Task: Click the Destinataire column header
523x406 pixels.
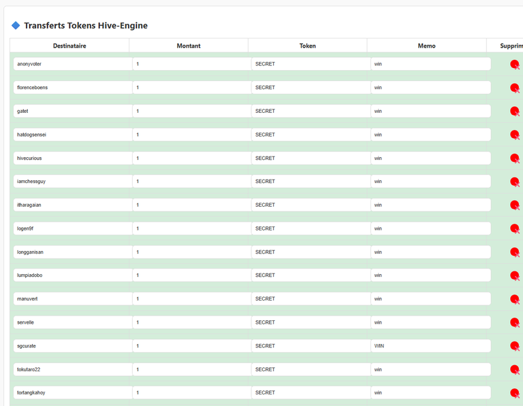Action: point(69,46)
